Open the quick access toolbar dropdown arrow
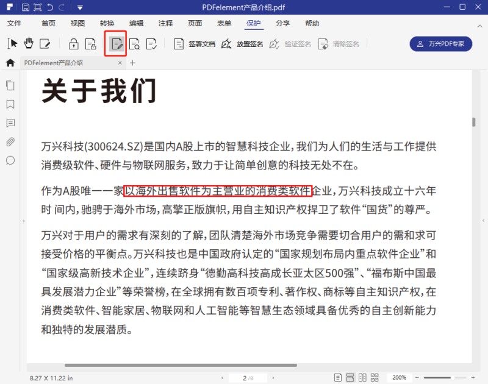This screenshot has height=384, width=488. [79, 7]
